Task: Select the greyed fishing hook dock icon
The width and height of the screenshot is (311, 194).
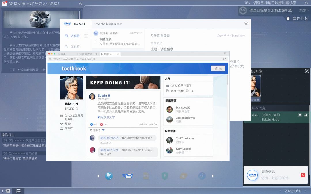Action: [202, 176]
